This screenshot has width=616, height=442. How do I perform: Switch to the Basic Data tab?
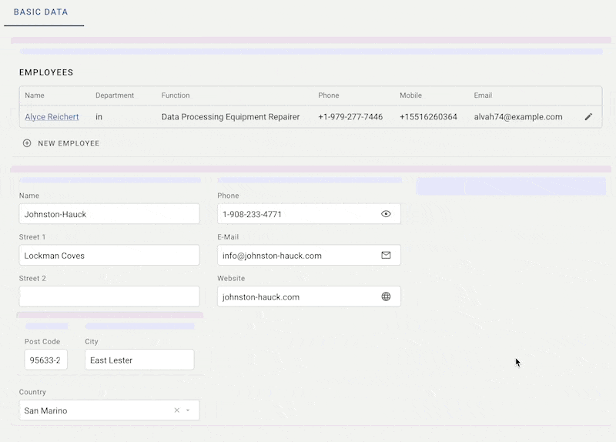click(41, 13)
